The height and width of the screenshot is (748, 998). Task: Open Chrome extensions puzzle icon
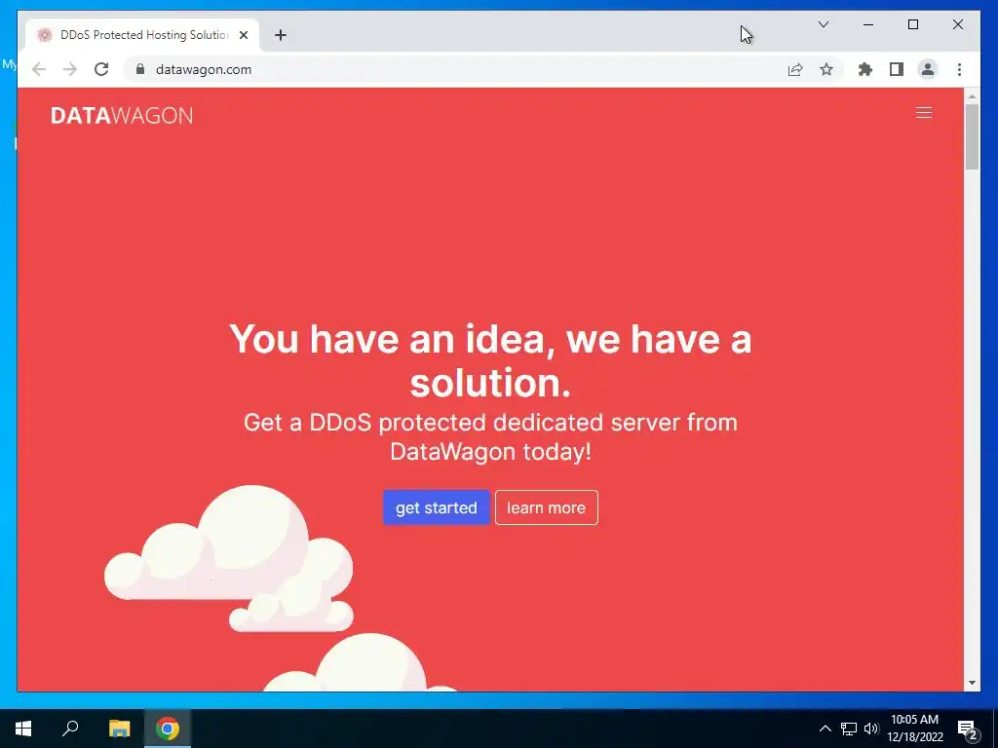click(x=865, y=69)
